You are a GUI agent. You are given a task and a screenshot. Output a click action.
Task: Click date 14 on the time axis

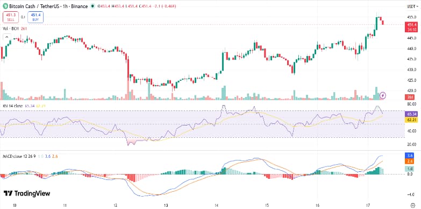pos(216,205)
